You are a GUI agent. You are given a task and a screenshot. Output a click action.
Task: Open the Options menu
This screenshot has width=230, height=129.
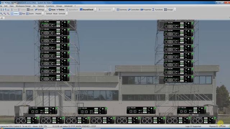(41, 6)
